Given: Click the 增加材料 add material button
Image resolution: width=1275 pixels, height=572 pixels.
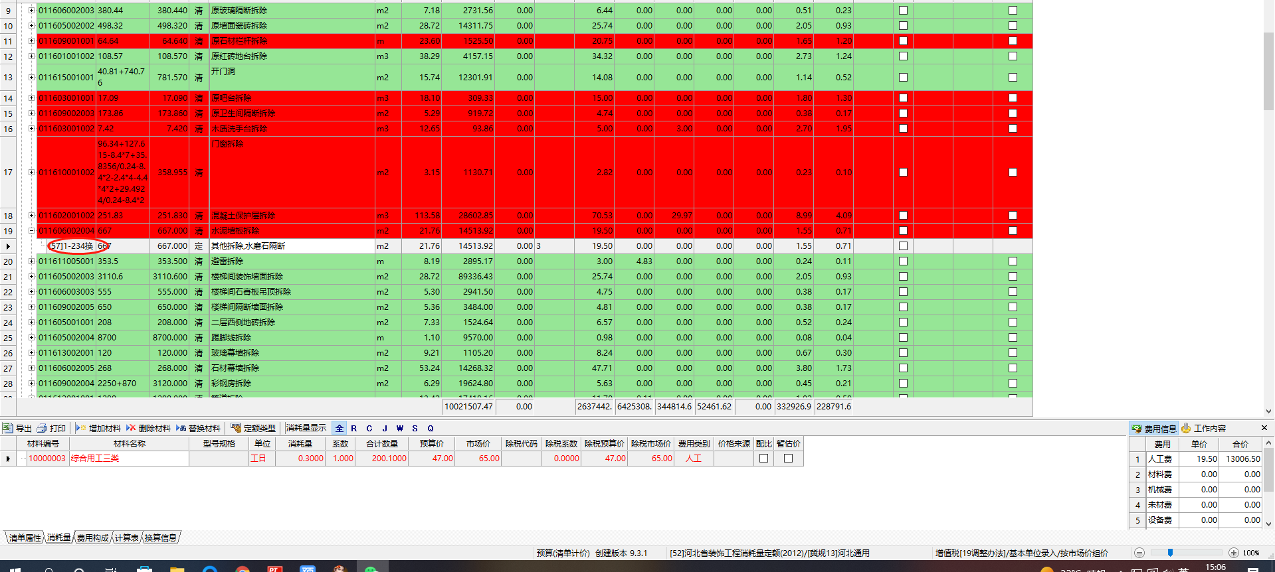Looking at the screenshot, I should pyautogui.click(x=98, y=428).
